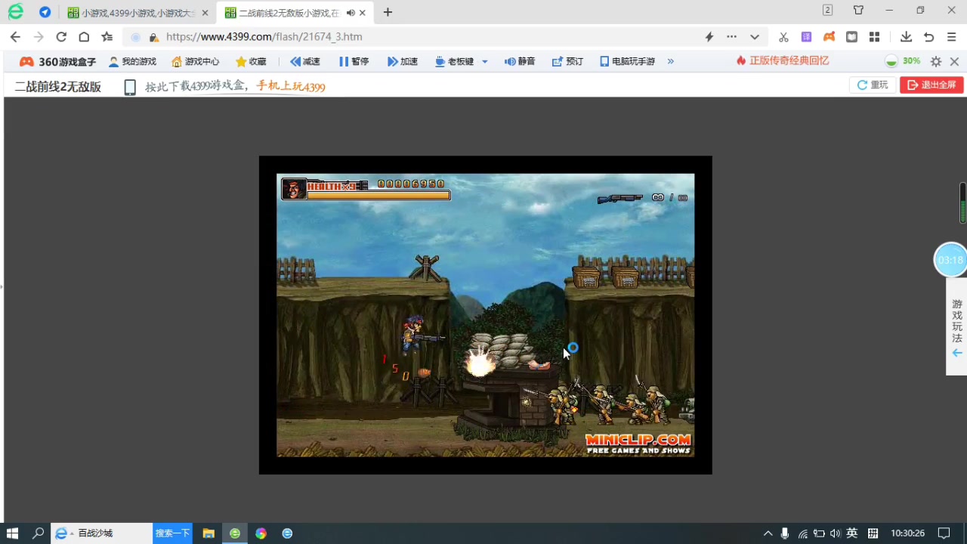Open 电脑玩手游 option
This screenshot has width=967, height=544.
pyautogui.click(x=628, y=62)
